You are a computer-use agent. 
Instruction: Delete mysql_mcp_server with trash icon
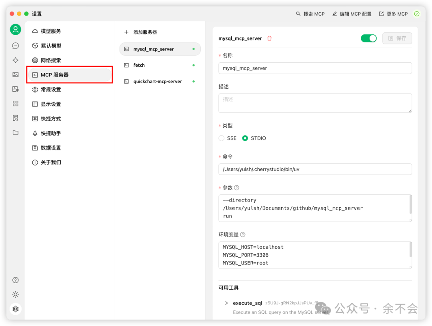(269, 38)
